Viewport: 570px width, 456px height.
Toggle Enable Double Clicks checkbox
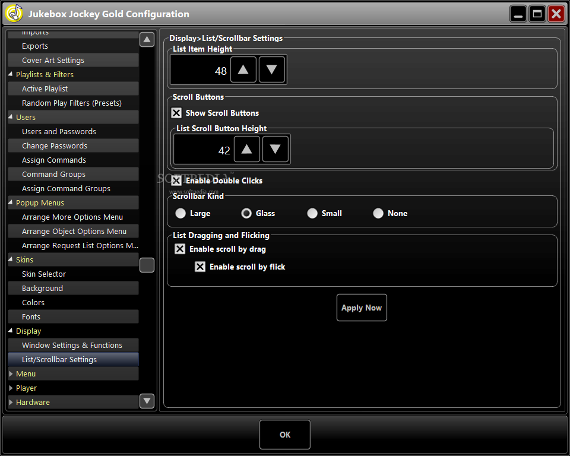(x=176, y=180)
